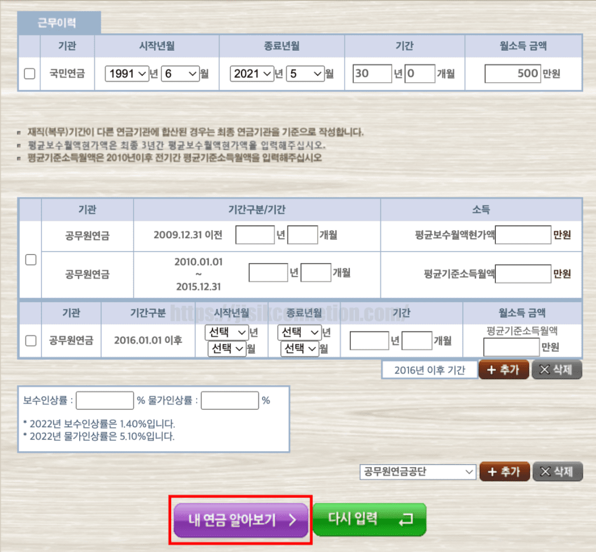Click the 보수인상률 percent input

click(105, 401)
